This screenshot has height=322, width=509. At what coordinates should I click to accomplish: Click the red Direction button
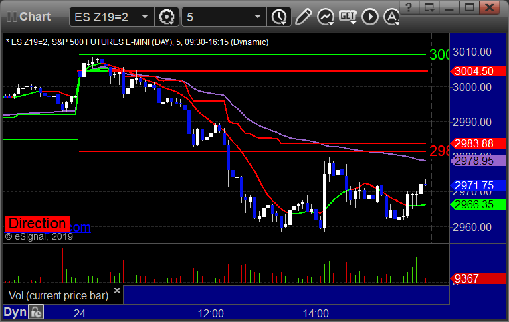pos(37,224)
